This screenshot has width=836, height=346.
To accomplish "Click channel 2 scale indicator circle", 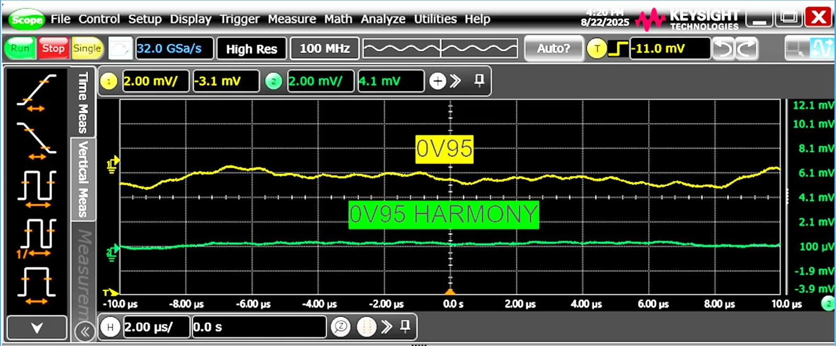I will point(828,304).
